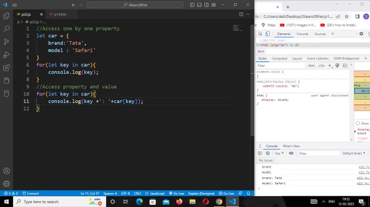Click the Styles Filter input field

coord(280,66)
